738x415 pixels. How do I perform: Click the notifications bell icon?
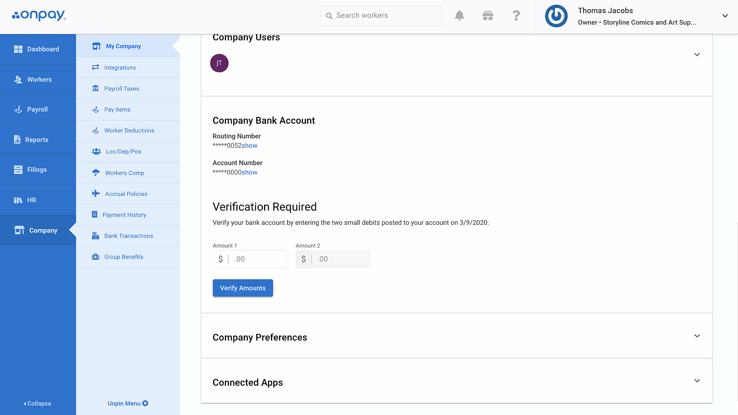[459, 16]
